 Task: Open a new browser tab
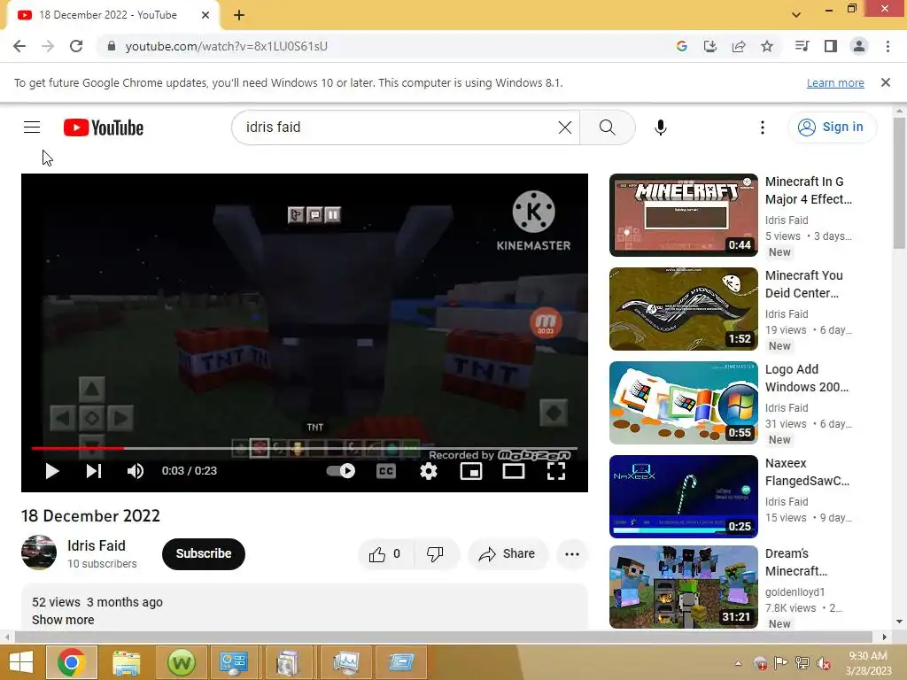tap(239, 16)
